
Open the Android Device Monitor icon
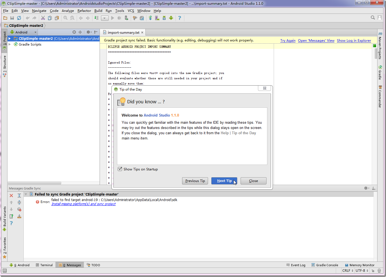coord(171,18)
